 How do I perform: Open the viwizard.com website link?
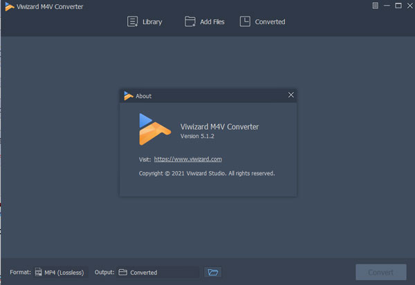click(x=188, y=159)
